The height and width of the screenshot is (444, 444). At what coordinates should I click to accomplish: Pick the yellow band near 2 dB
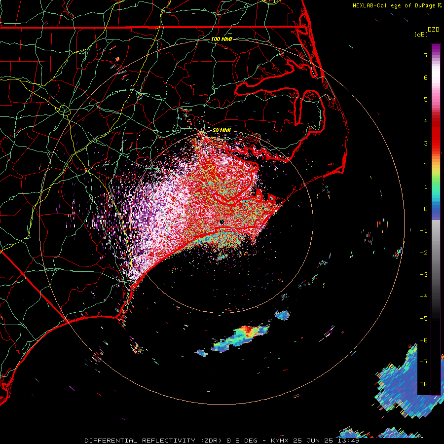coord(436,169)
